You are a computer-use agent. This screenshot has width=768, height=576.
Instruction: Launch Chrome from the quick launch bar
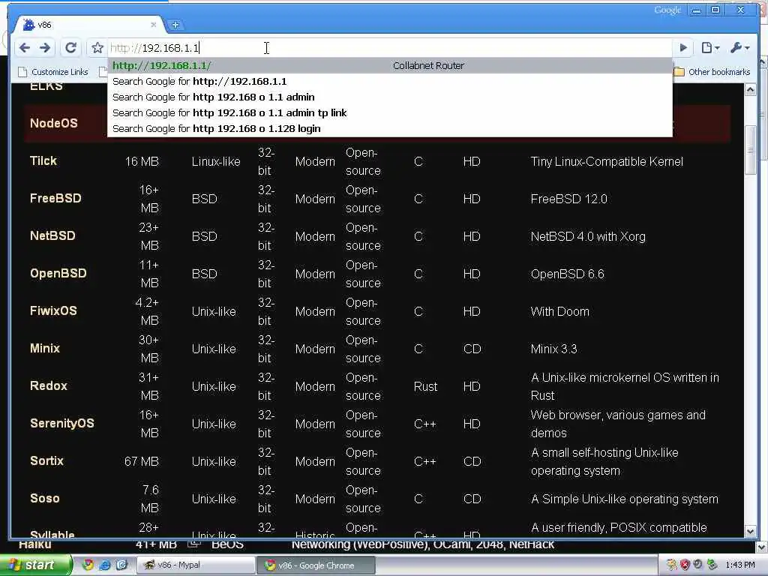(88, 565)
